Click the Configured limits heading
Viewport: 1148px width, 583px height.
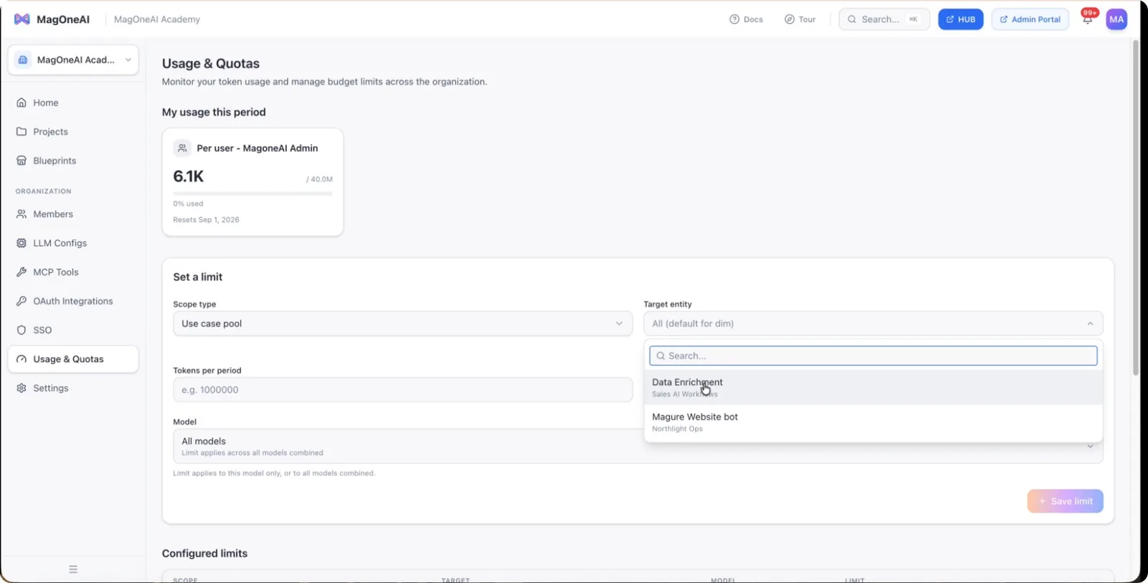click(x=204, y=554)
